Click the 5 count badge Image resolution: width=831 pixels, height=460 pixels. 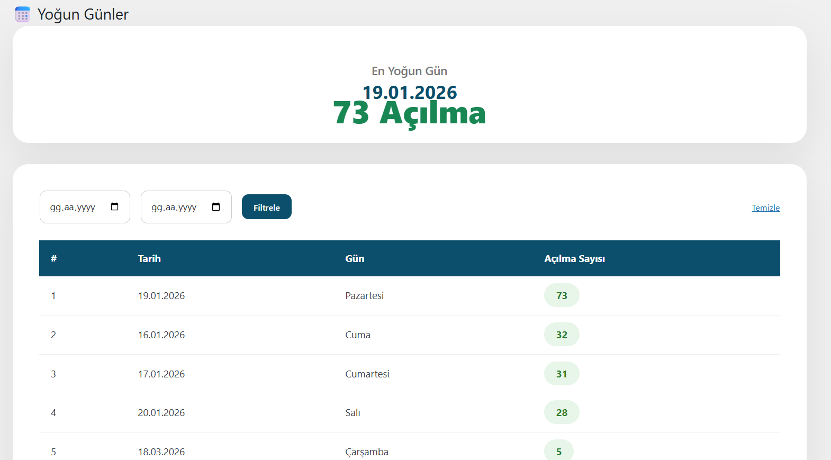(559, 451)
